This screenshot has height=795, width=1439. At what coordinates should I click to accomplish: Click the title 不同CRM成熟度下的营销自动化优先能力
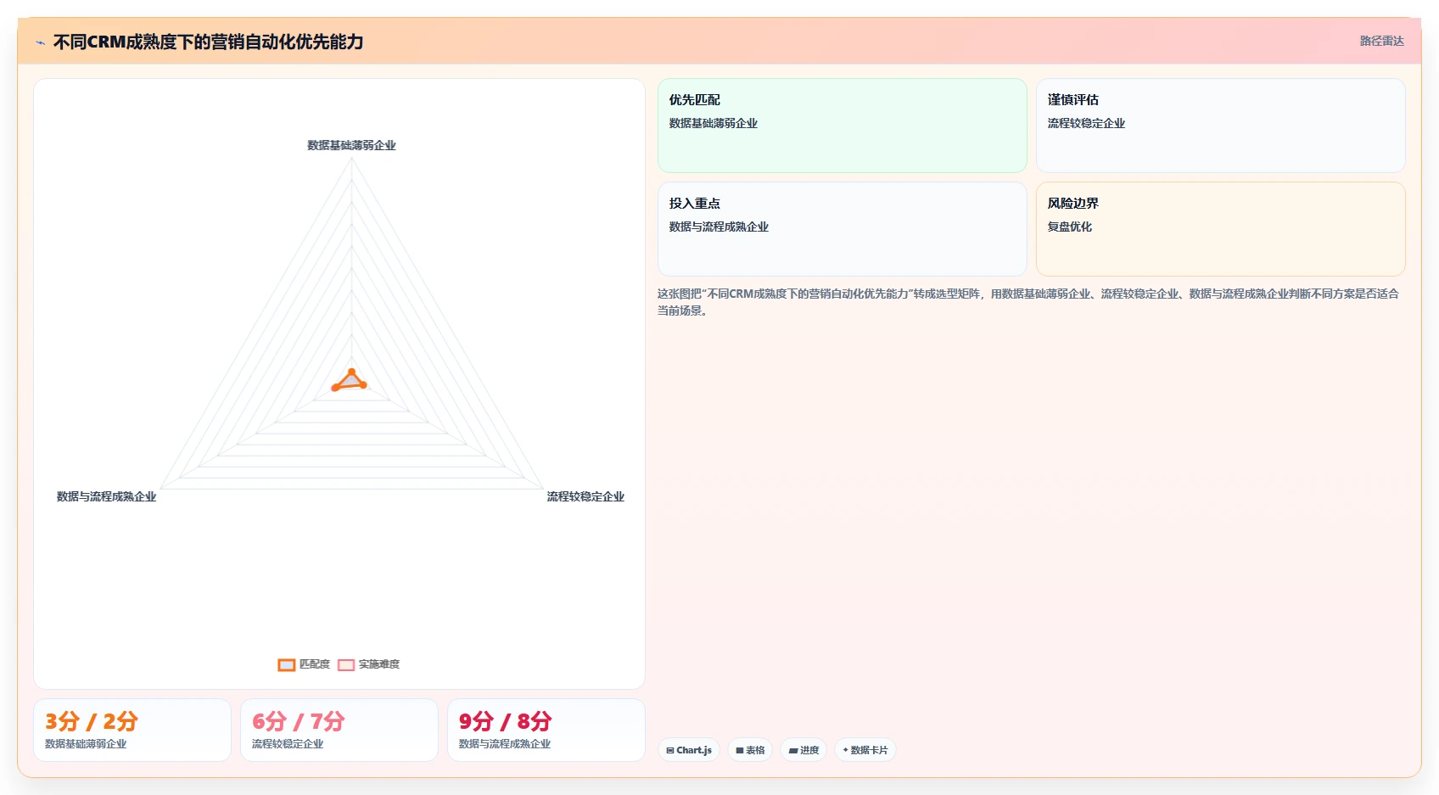pos(208,42)
